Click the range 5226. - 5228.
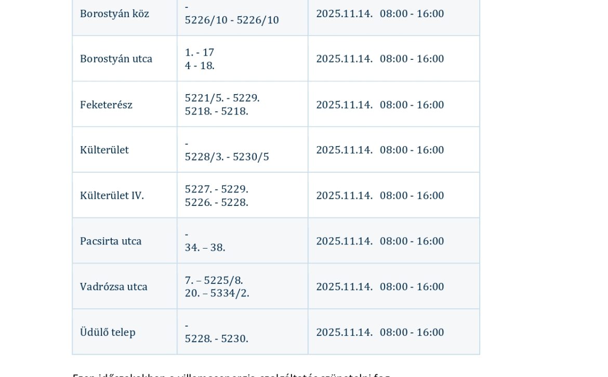 (216, 202)
